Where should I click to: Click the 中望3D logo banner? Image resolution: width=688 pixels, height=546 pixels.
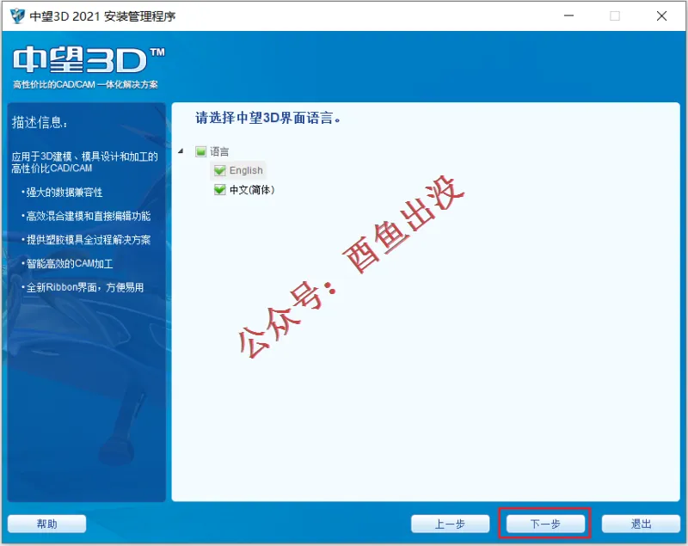(x=89, y=60)
